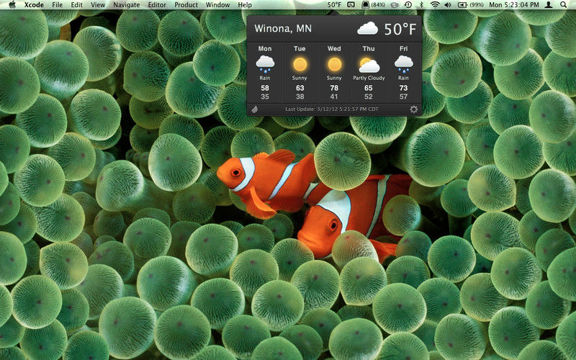
Task: Click the current conditions cloud icon
Action: coord(367,29)
